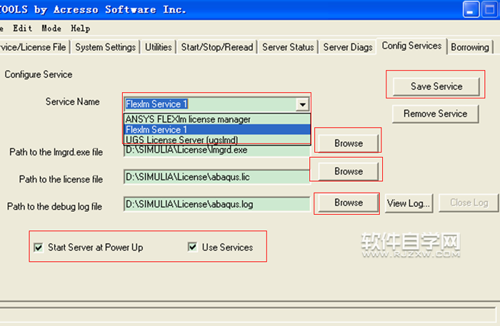Switch to Server Status tab
Viewport: 500px width, 326px height.
point(288,47)
